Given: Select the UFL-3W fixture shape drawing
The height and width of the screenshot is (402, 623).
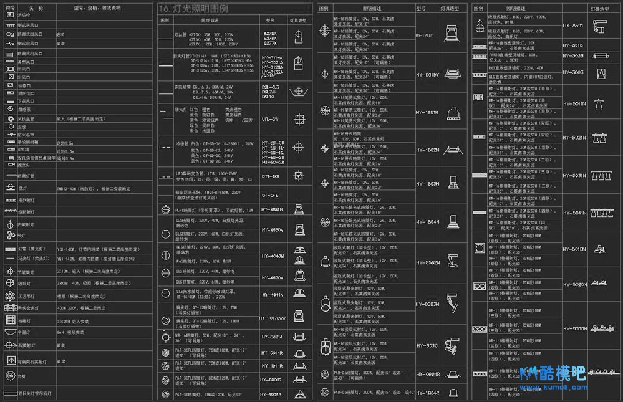Looking at the screenshot, I should pyautogui.click(x=298, y=118).
